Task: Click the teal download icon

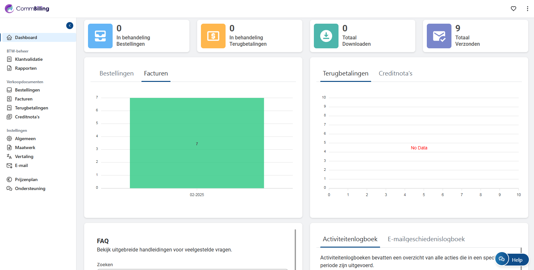Action: click(x=326, y=36)
